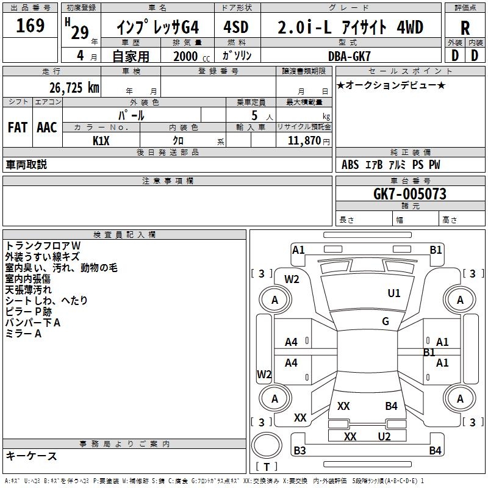Click rear-right wheel A circle

click(x=460, y=399)
